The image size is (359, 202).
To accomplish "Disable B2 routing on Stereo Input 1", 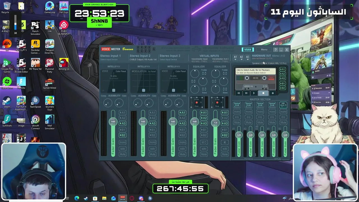I will pos(123,135).
